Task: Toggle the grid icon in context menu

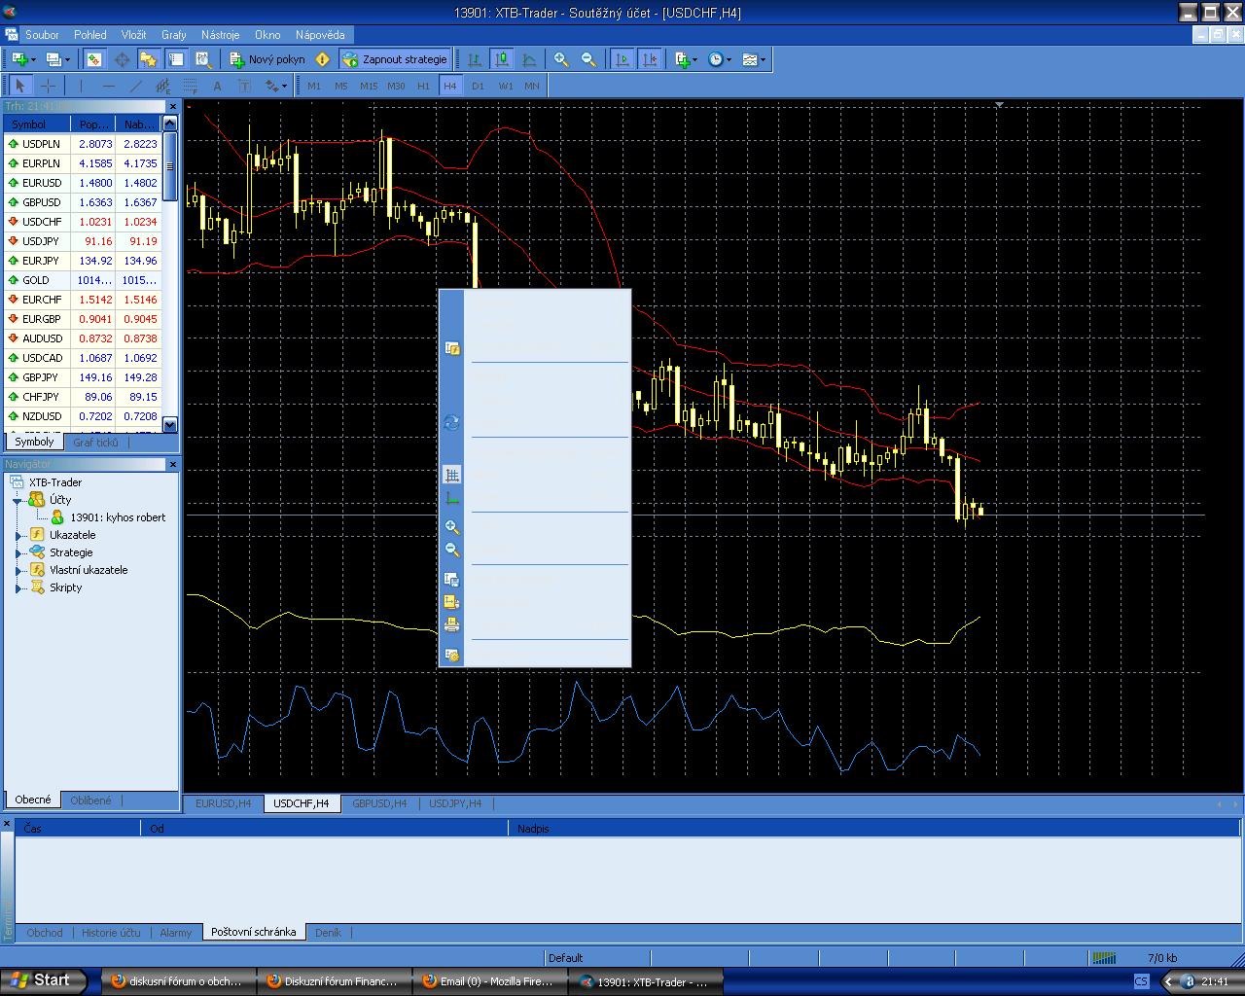Action: tap(452, 475)
